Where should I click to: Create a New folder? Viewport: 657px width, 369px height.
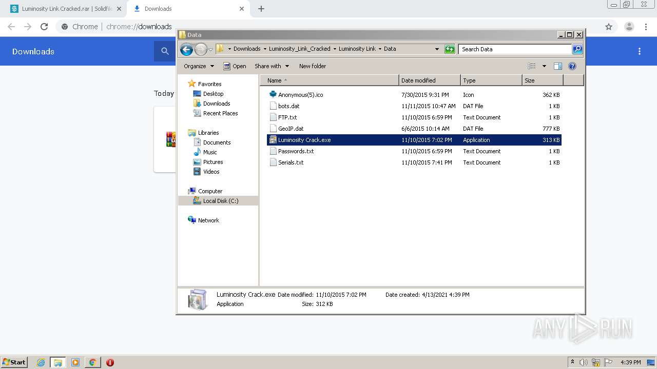point(313,66)
